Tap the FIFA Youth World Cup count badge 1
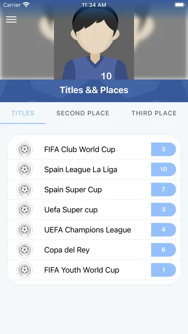 (x=164, y=270)
